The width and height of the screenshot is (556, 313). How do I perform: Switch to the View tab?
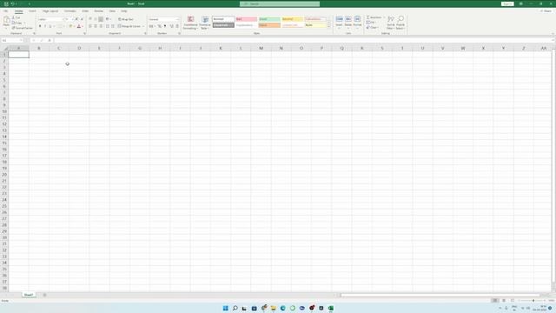click(112, 11)
